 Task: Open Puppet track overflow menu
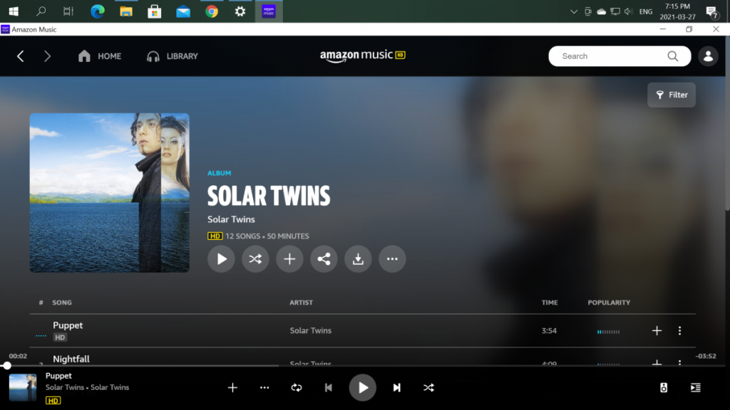(679, 330)
